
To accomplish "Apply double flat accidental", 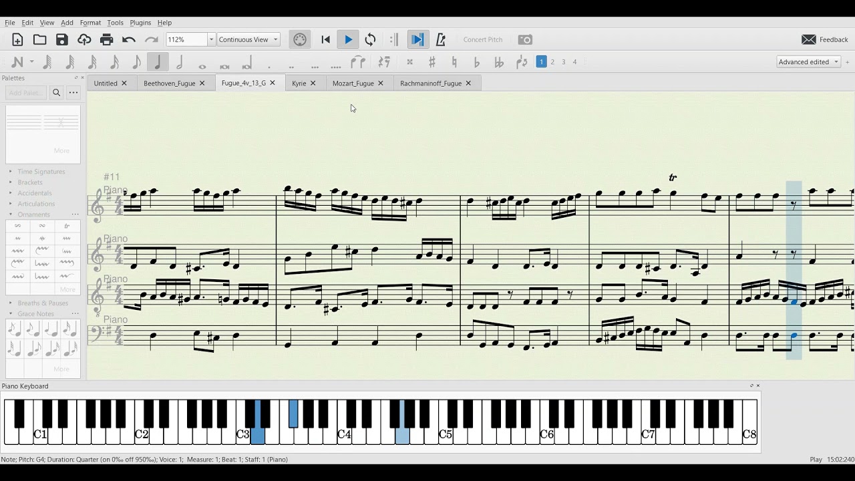I will [x=499, y=62].
